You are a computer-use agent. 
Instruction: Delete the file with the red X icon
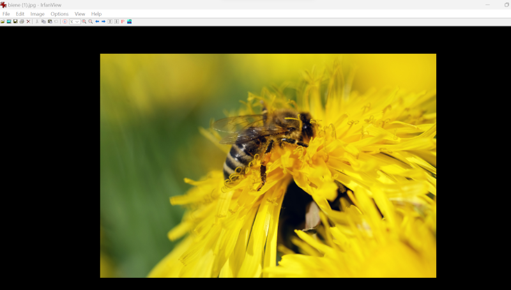28,22
